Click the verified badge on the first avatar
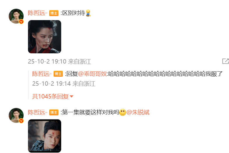229x153 pixels. 21,22
